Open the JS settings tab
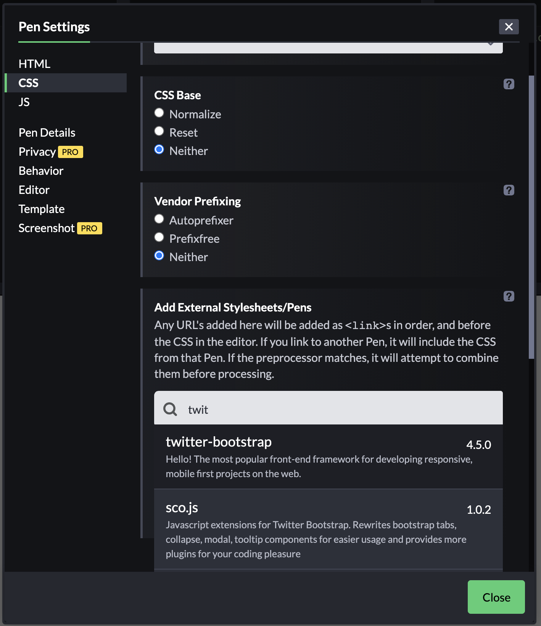Image resolution: width=541 pixels, height=626 pixels. click(x=24, y=102)
